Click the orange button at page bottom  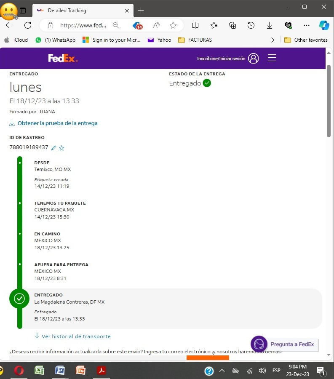[x=208, y=358]
